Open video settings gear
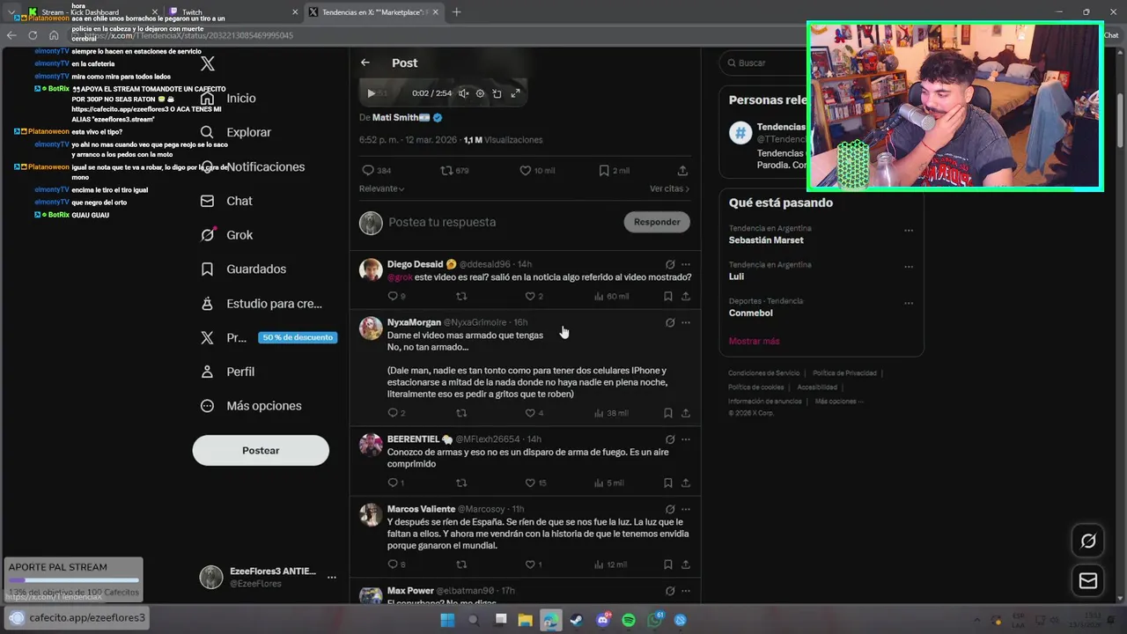Image resolution: width=1127 pixels, height=634 pixels. pos(480,93)
